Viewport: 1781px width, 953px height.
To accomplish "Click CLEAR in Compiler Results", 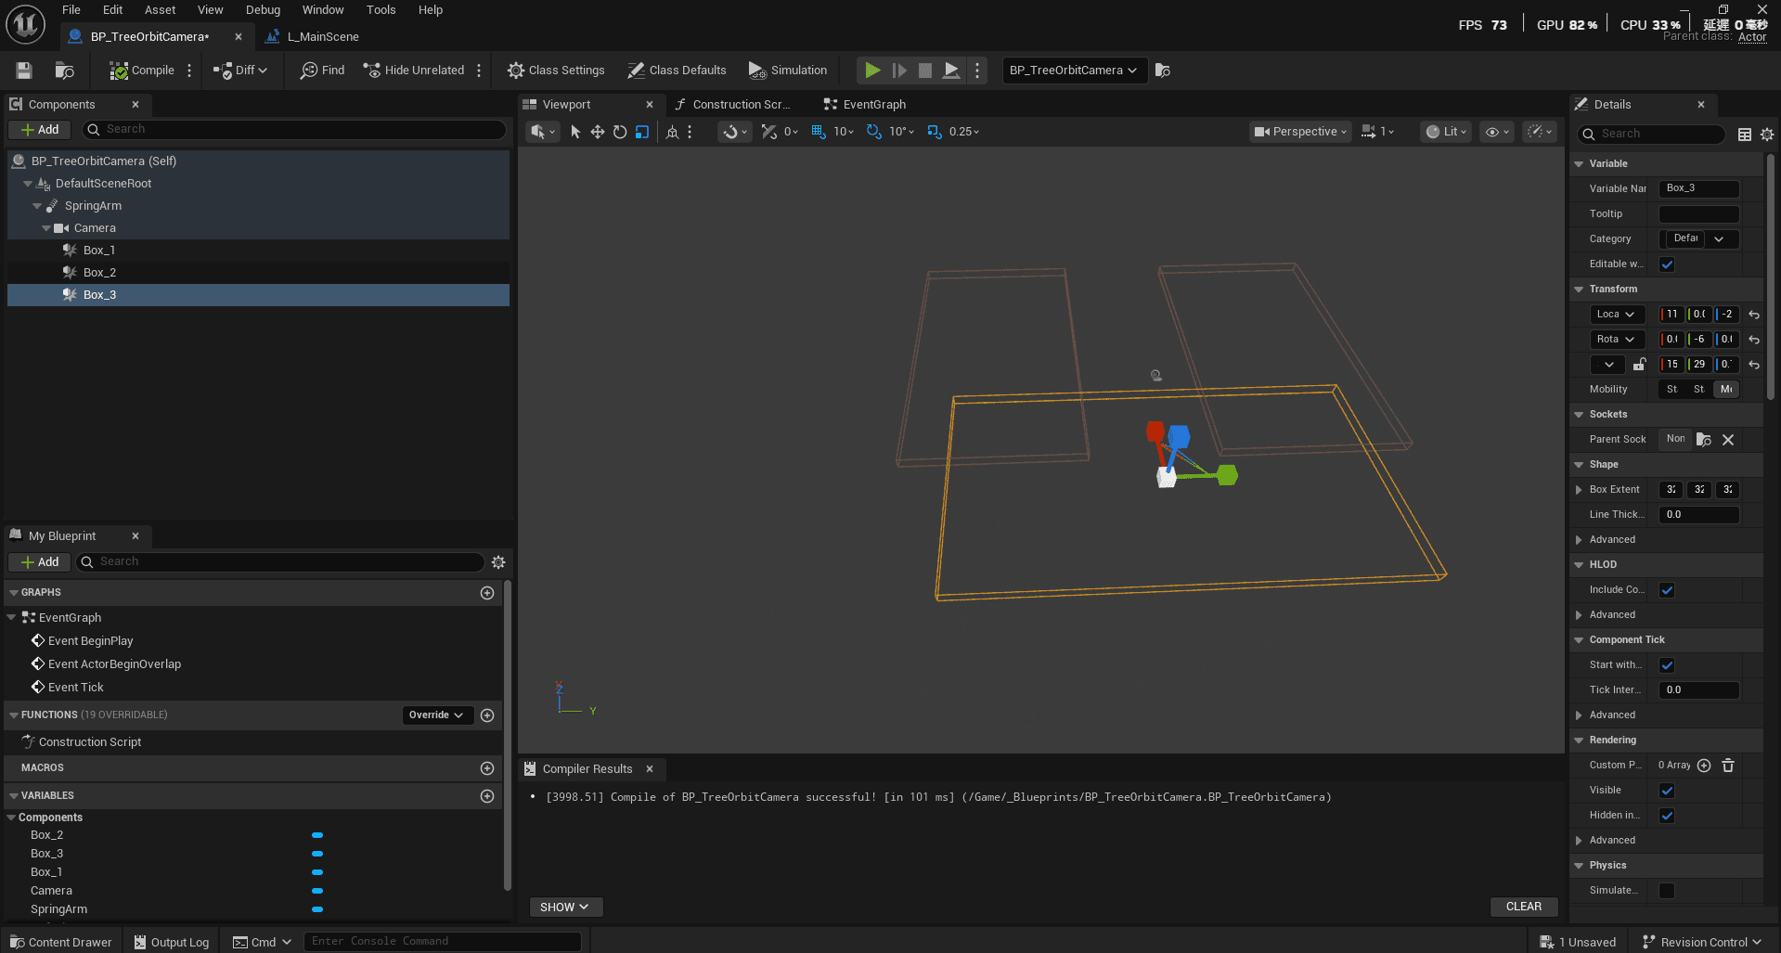I will click(x=1523, y=906).
